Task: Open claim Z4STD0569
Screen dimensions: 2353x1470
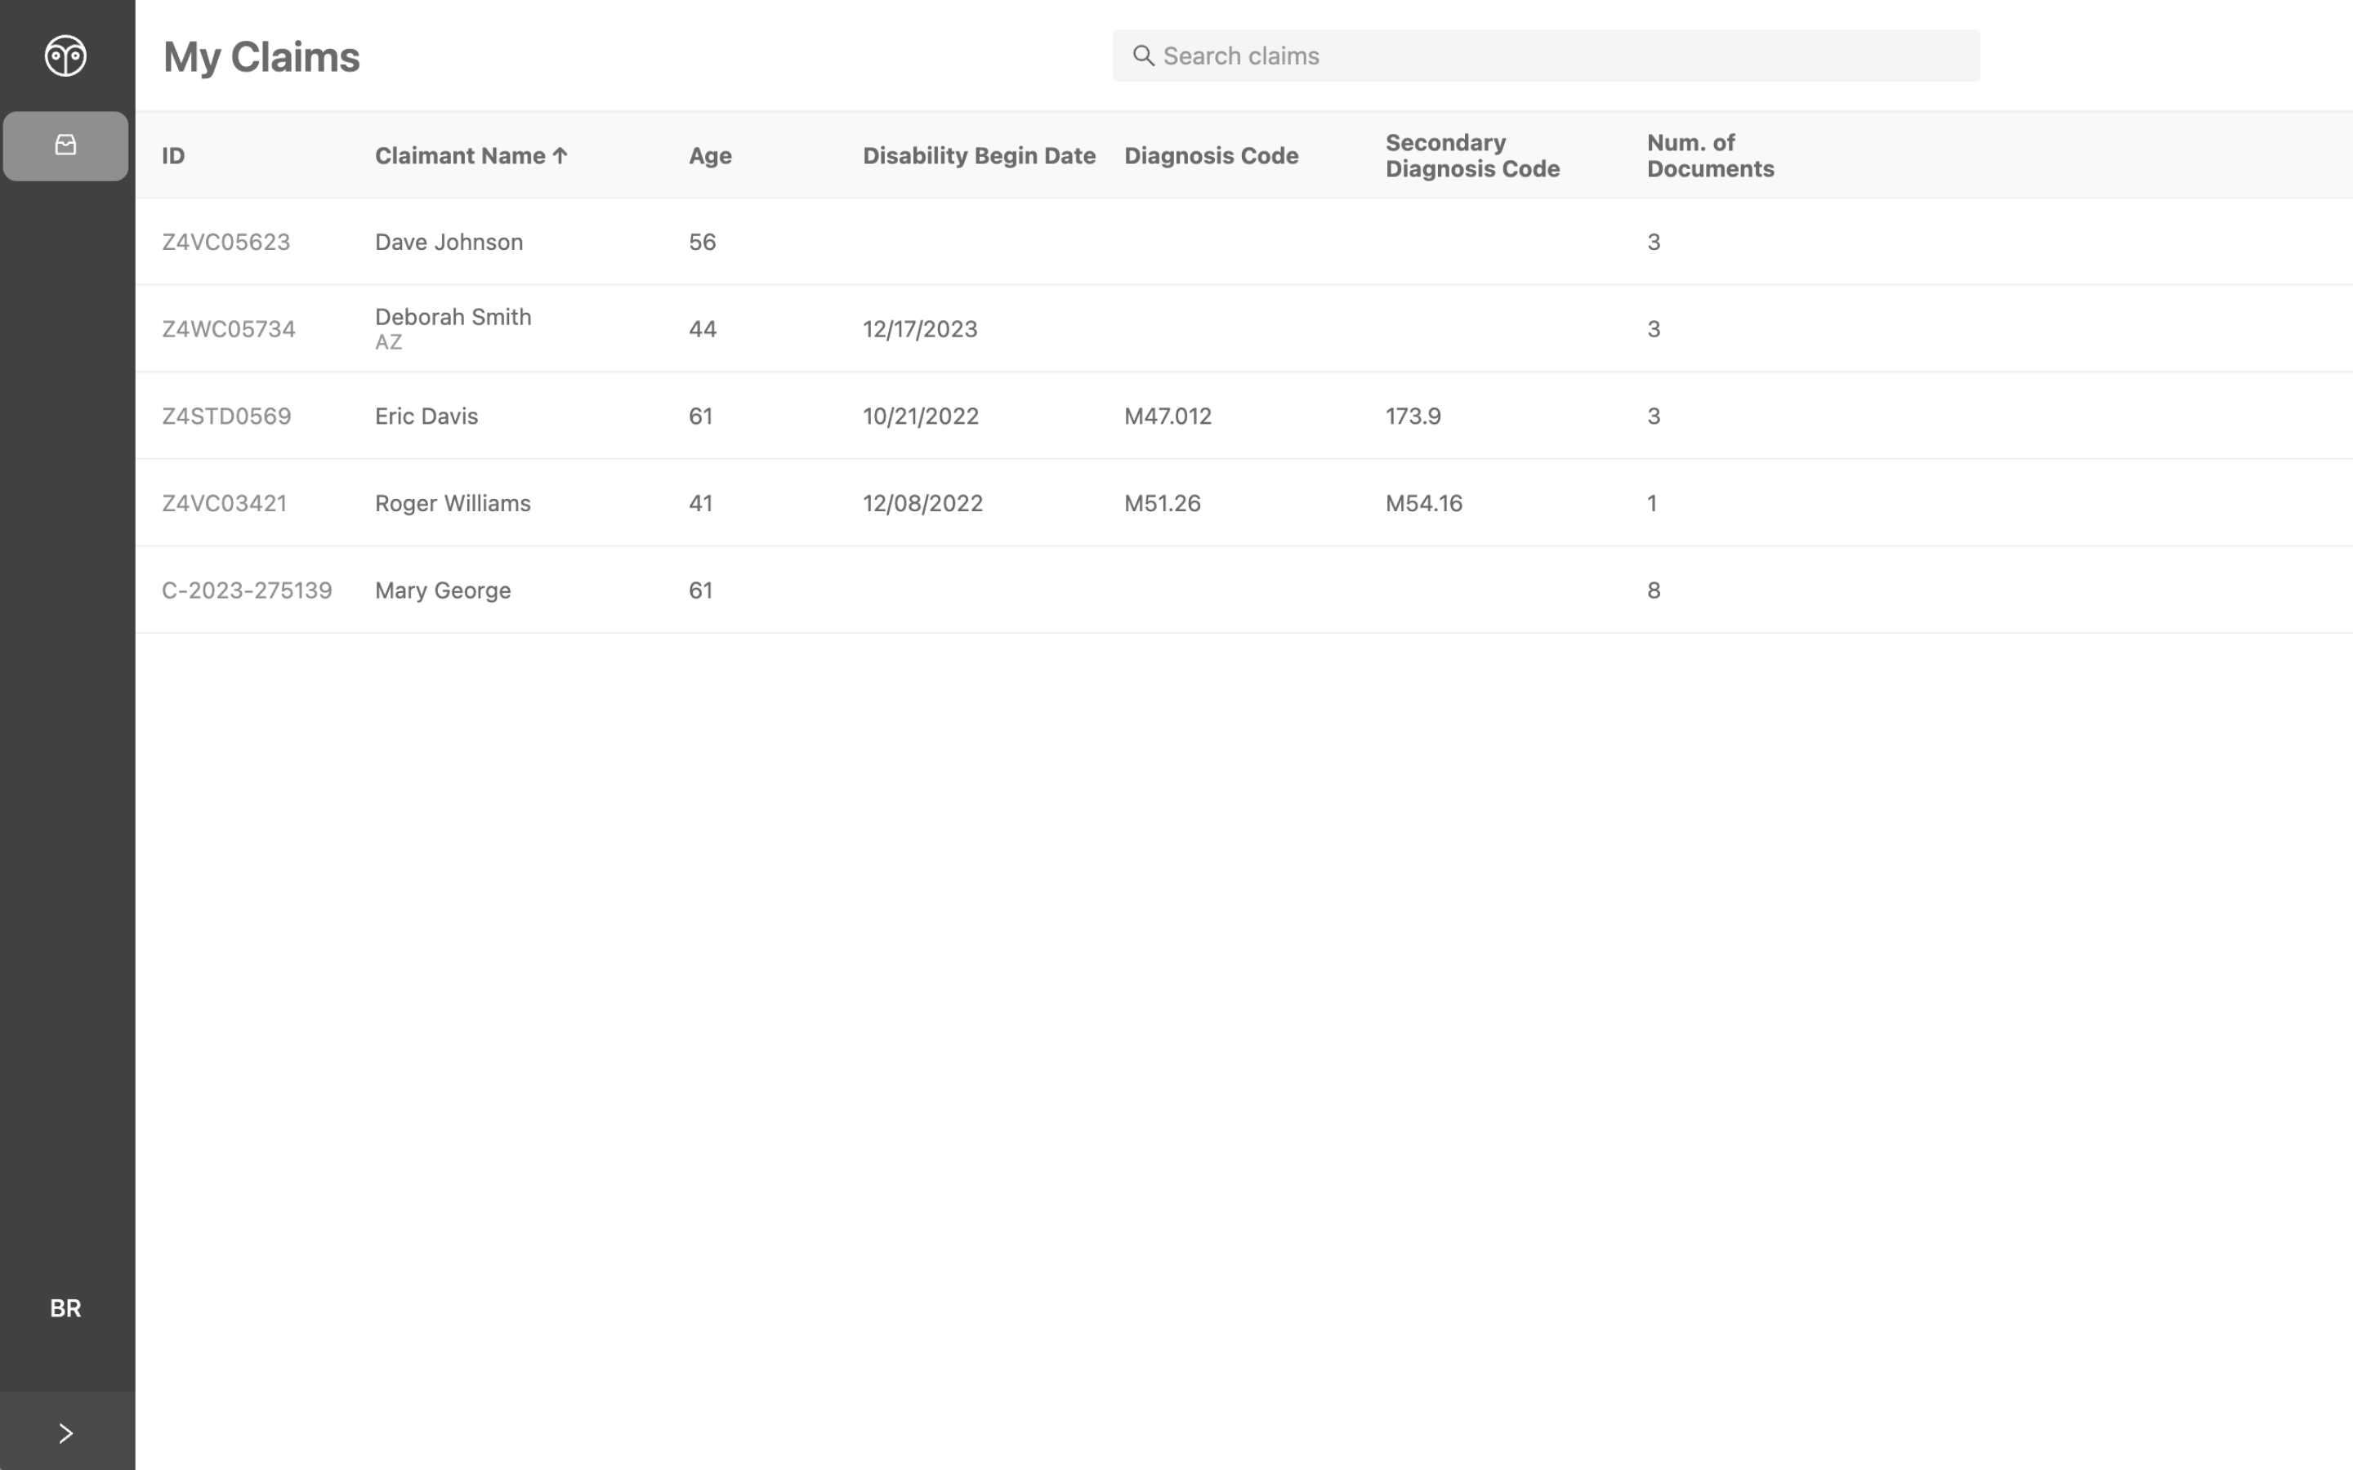Action: (x=226, y=416)
